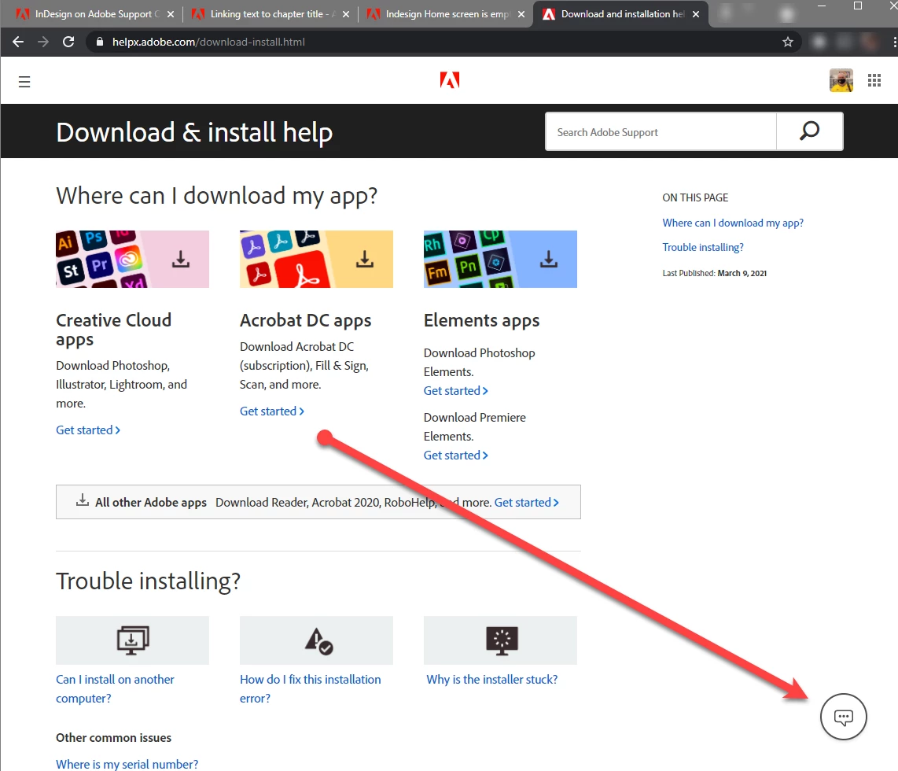Click the Acrobat DC apps download banner

(316, 259)
